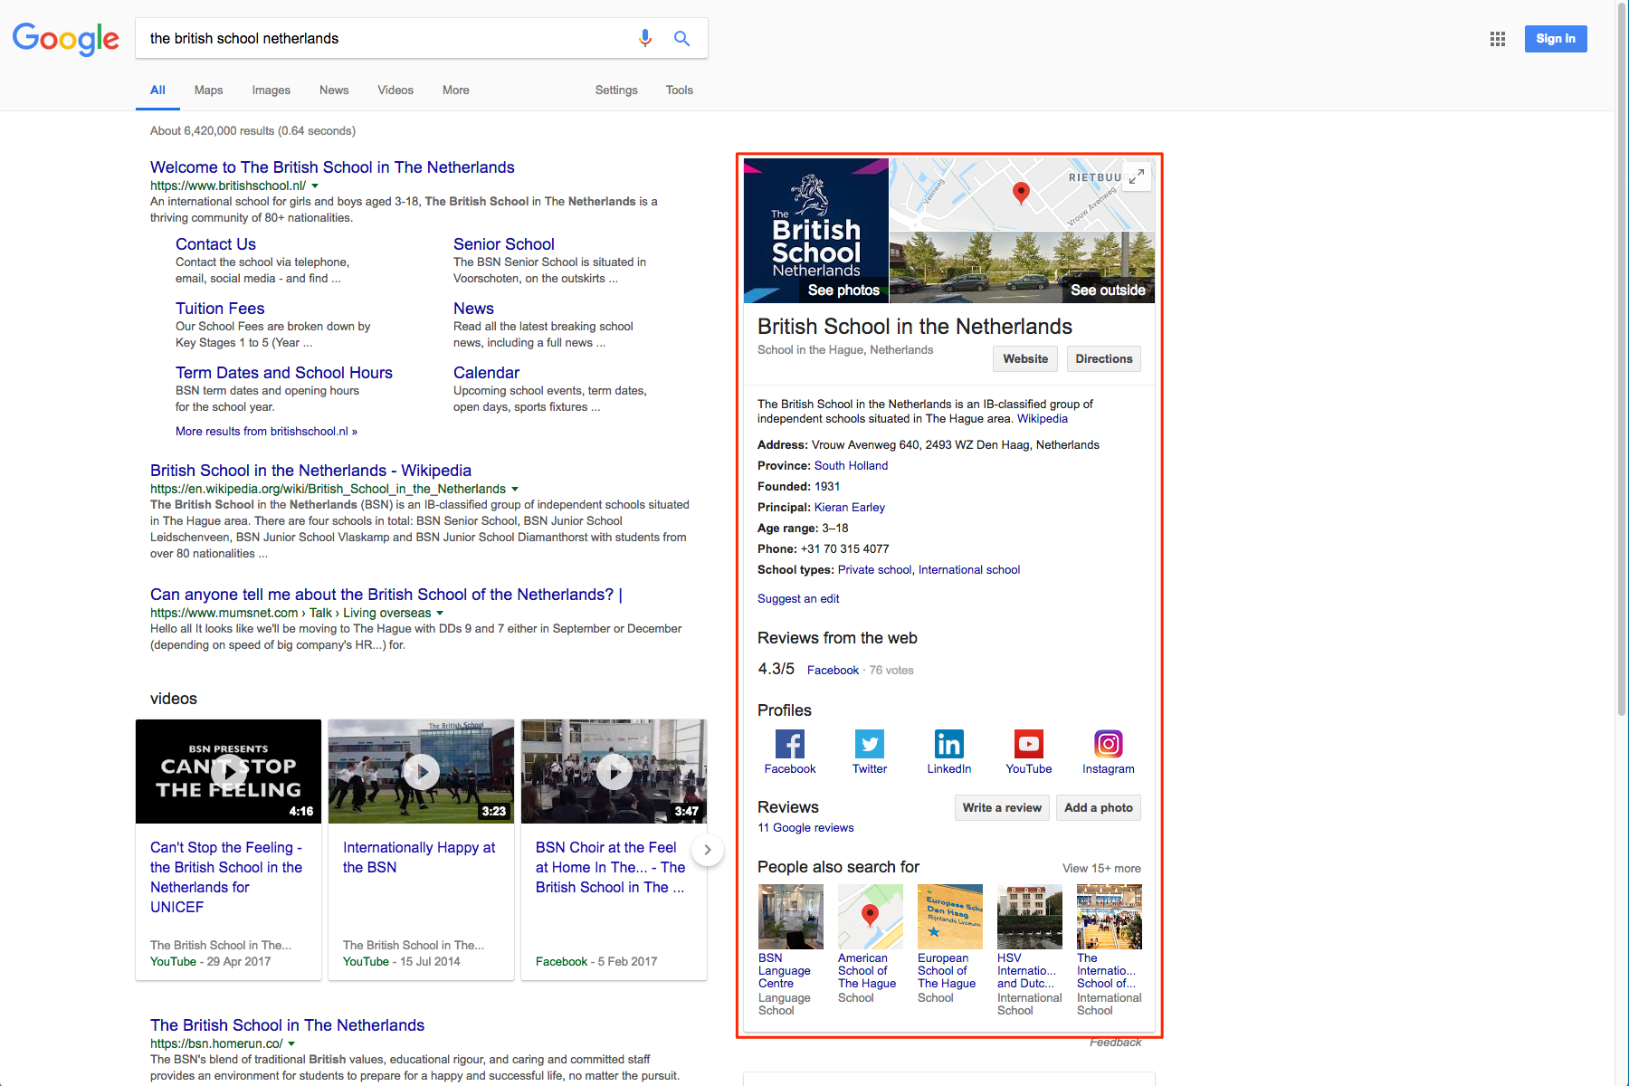Expand mumsnet result URL dropdown arrow

click(x=440, y=614)
